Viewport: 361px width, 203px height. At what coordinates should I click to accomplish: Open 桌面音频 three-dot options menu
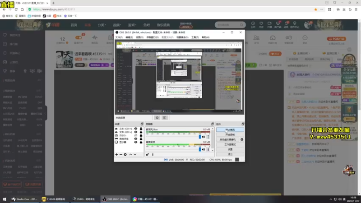click(x=208, y=149)
